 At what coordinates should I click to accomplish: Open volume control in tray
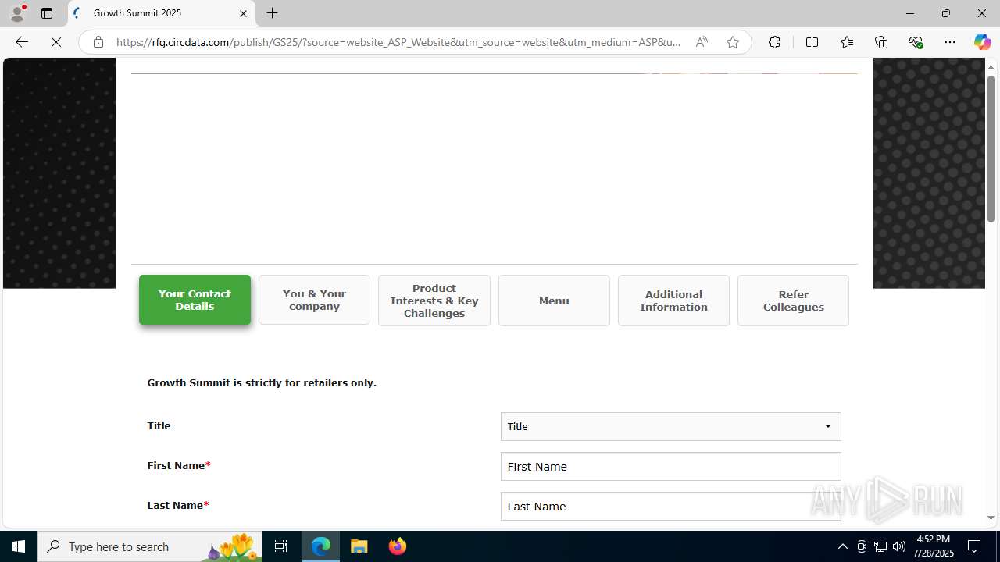pos(899,546)
